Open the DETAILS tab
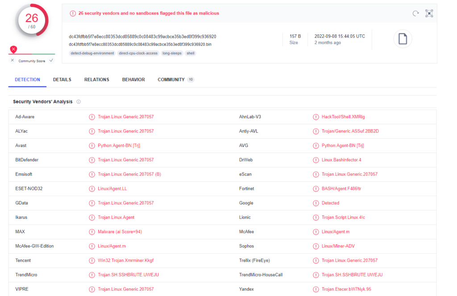457x296 pixels. pyautogui.click(x=62, y=79)
